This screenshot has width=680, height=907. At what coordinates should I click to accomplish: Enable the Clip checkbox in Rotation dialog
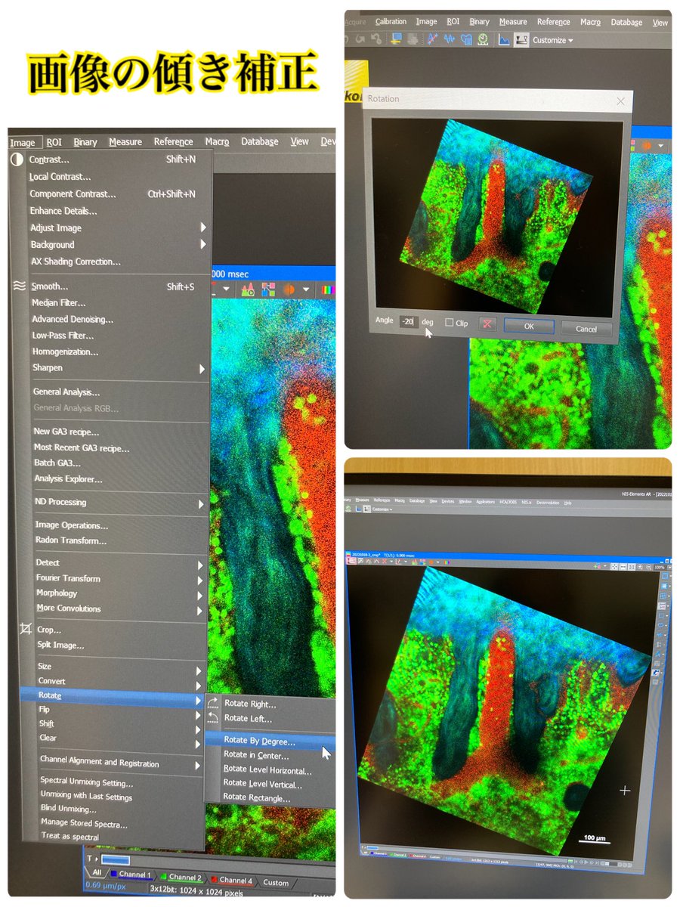450,323
